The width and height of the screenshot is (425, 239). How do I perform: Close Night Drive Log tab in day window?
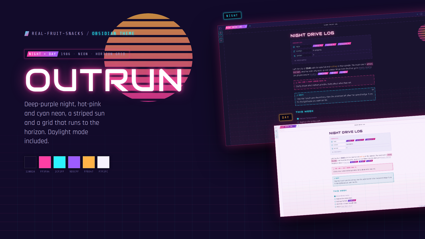296,126
